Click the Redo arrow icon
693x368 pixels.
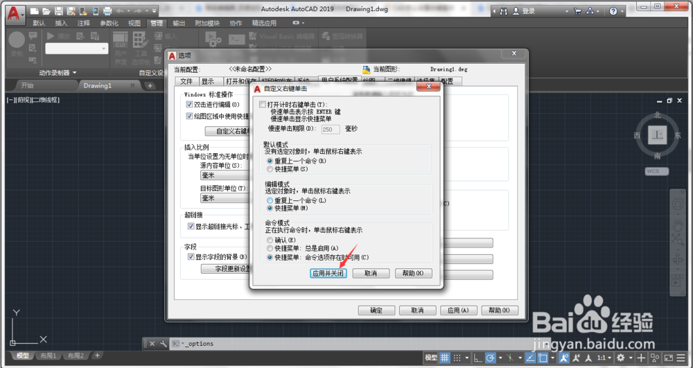pyautogui.click(x=138, y=11)
